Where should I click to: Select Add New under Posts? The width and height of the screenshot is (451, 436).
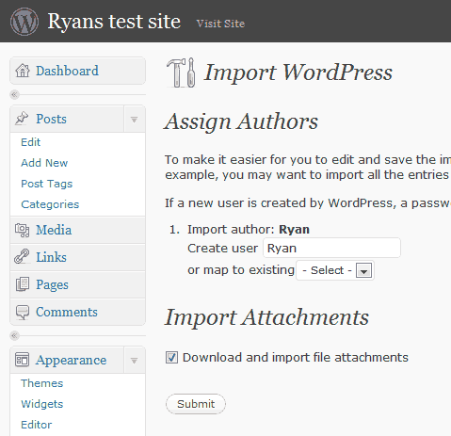point(44,163)
